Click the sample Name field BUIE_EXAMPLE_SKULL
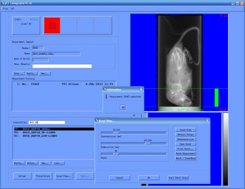The image size is (245, 189). coord(56,54)
